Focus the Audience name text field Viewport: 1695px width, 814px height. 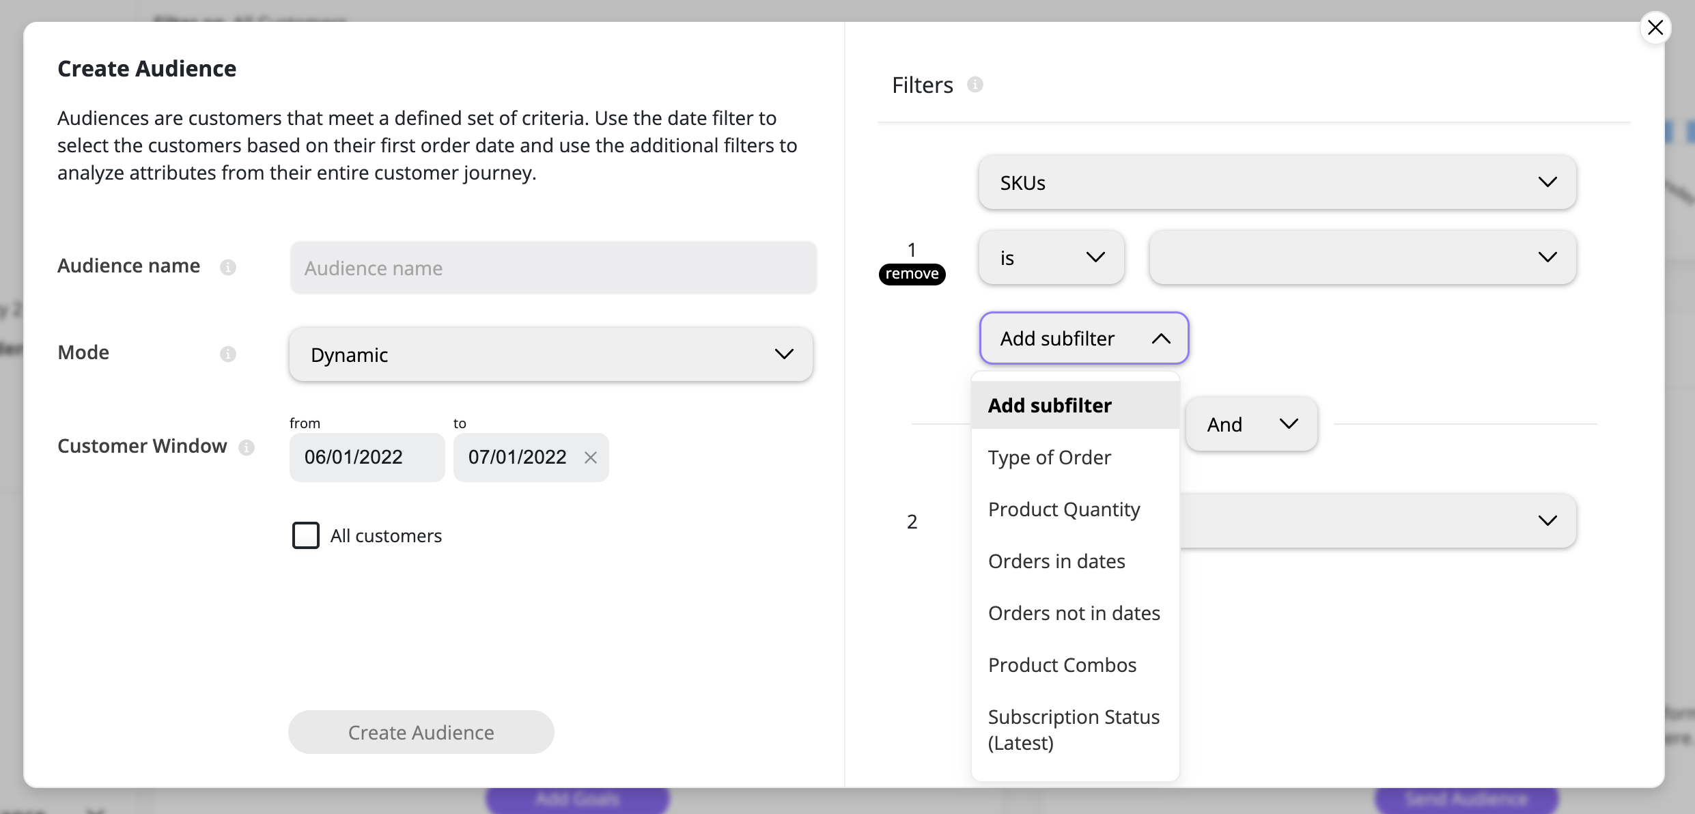(553, 268)
